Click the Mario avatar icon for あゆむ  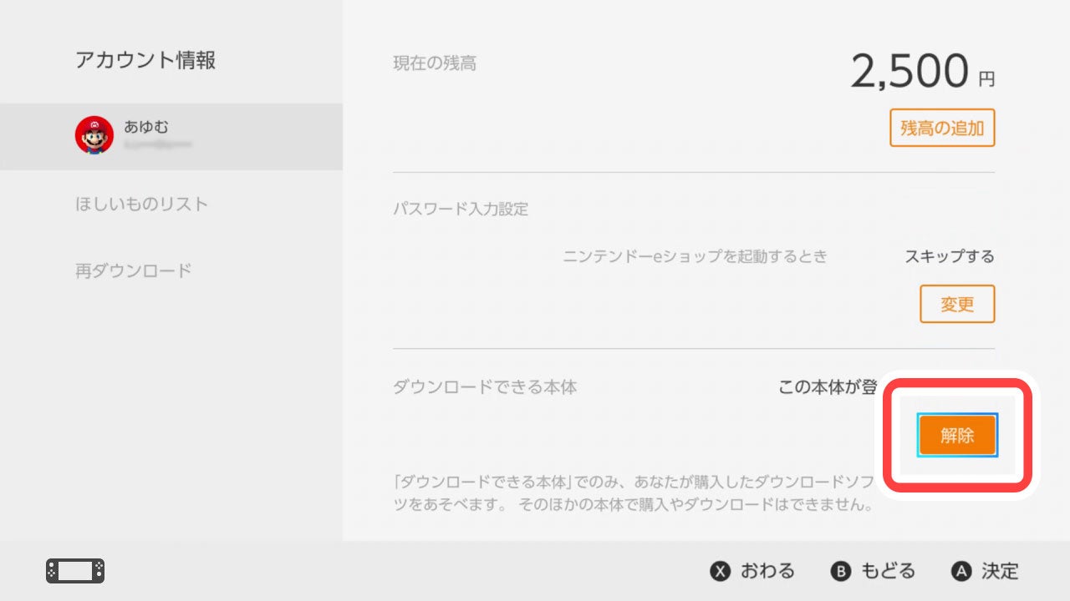click(94, 135)
